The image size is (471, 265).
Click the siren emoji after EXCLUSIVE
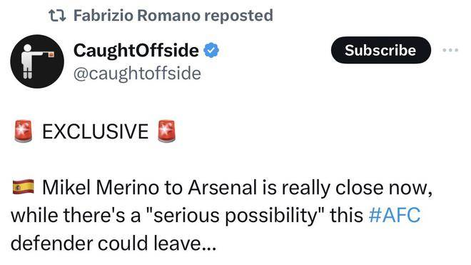(x=166, y=131)
